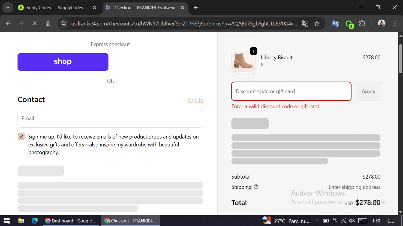
Task: Open network Wi-Fi icon
Action: [x=344, y=221]
